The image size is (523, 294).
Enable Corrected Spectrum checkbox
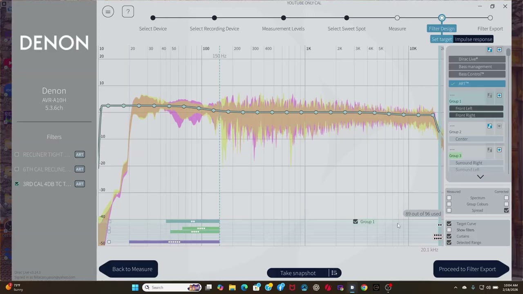[506, 198]
